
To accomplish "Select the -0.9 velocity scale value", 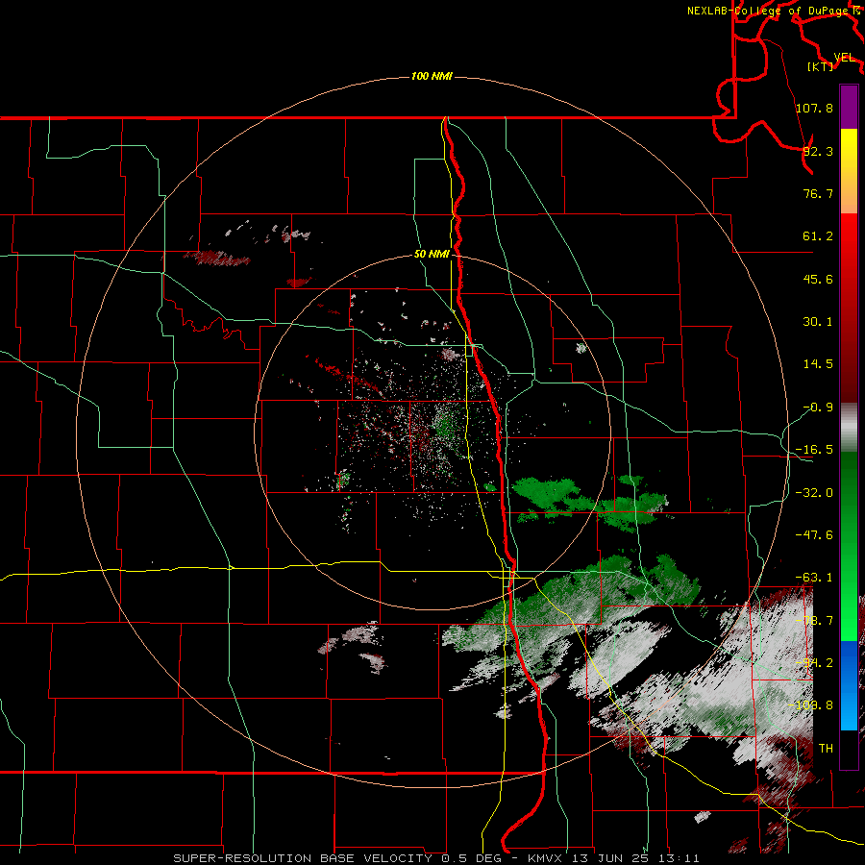I will [818, 408].
